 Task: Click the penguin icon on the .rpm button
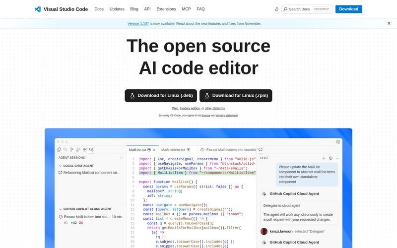click(x=207, y=96)
